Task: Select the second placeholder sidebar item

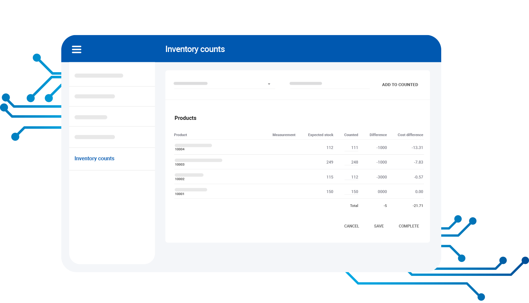Action: tap(95, 96)
